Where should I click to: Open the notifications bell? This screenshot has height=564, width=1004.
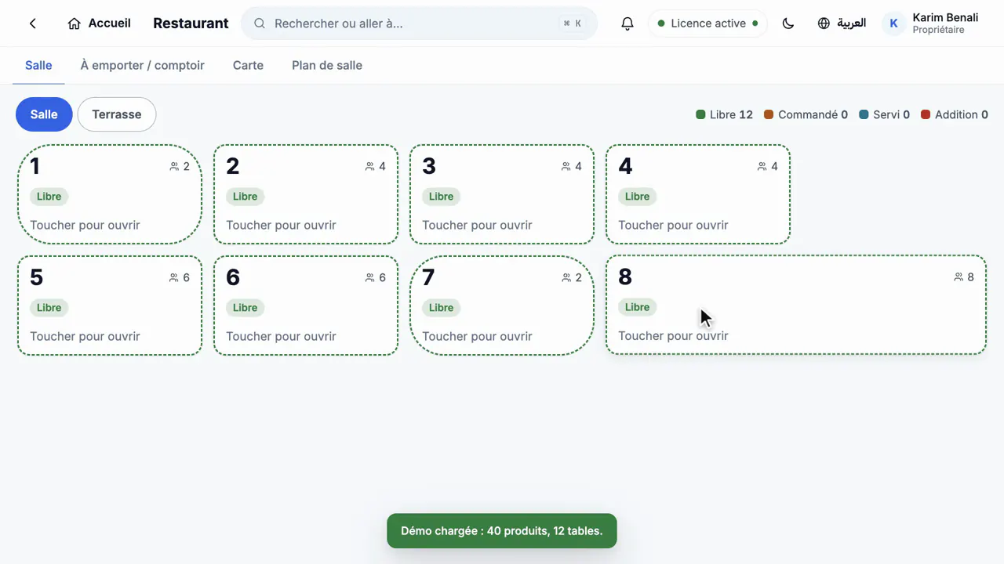click(627, 23)
